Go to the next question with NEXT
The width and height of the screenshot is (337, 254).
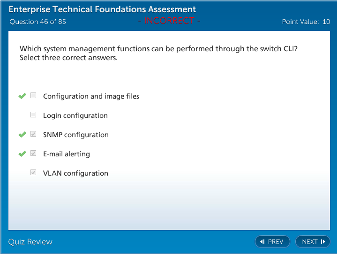(313, 242)
